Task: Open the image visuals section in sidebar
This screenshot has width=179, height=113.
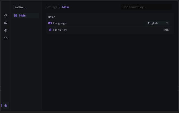Action: [x=6, y=23]
